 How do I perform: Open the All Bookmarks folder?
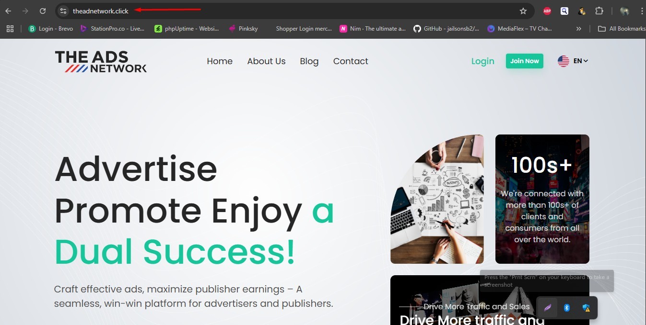pyautogui.click(x=622, y=29)
